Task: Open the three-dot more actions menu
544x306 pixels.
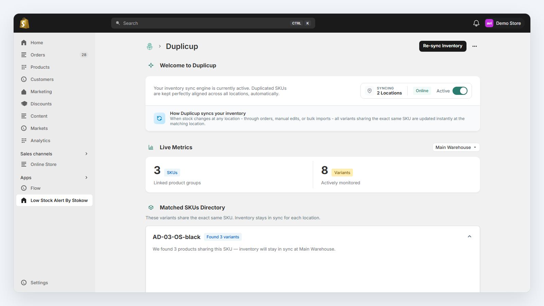Action: tap(475, 46)
